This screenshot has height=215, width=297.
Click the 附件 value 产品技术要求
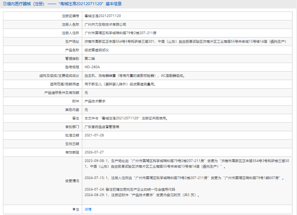(x=95, y=101)
